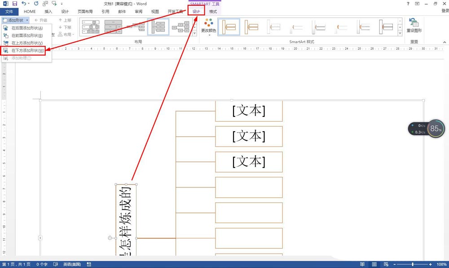The width and height of the screenshot is (449, 268).
Task: Expand the 添加形状 dropdown arrow
Action: tap(27, 20)
